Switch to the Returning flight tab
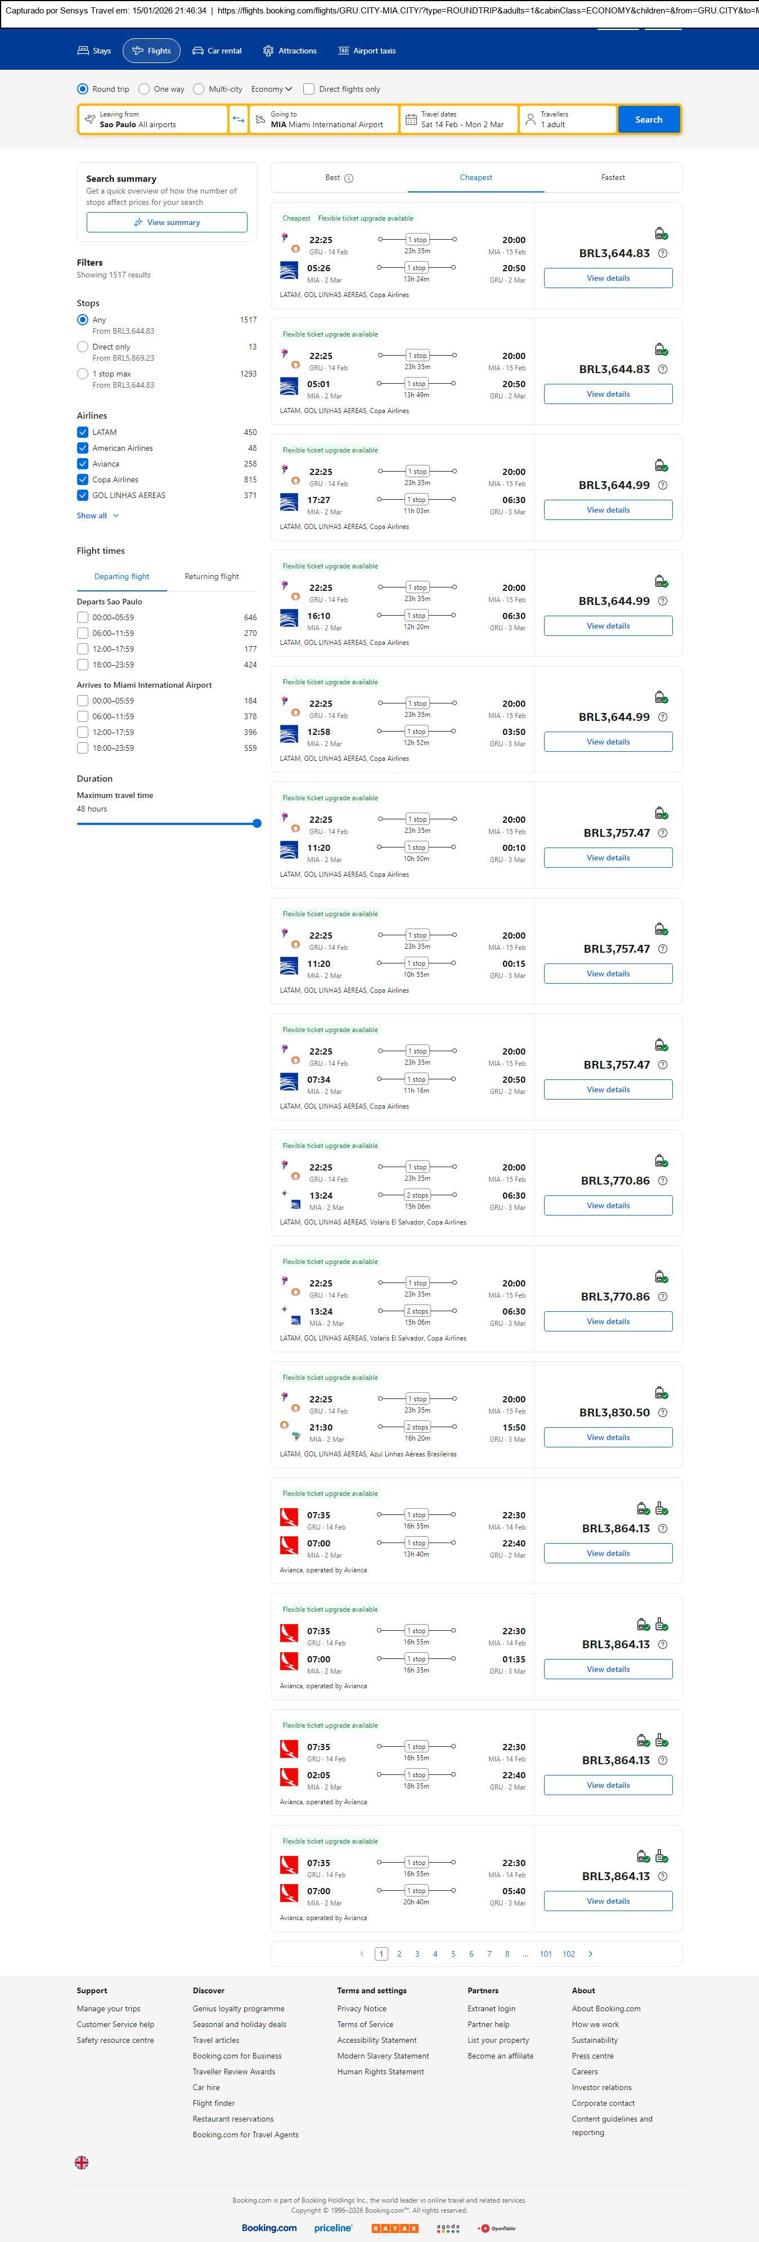 pos(212,576)
